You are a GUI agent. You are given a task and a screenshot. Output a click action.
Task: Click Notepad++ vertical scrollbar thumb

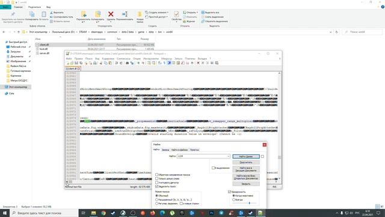pos(279,157)
